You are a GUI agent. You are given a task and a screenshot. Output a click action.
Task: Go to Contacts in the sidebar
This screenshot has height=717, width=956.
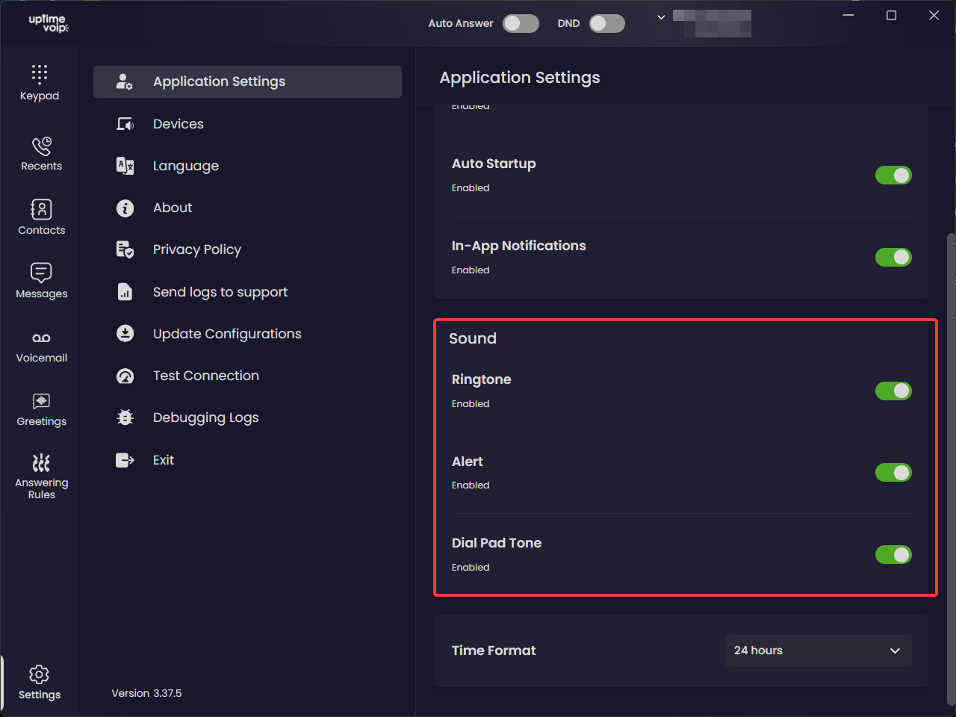[x=41, y=217]
